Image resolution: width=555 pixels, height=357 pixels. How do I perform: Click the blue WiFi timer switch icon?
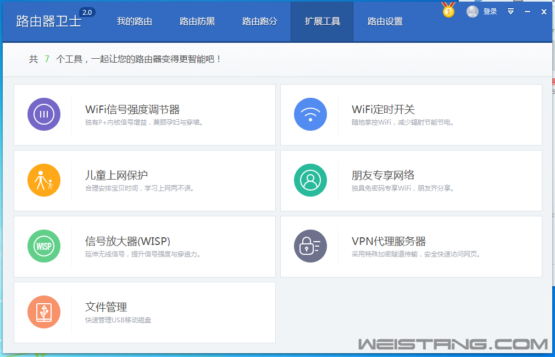click(x=310, y=114)
